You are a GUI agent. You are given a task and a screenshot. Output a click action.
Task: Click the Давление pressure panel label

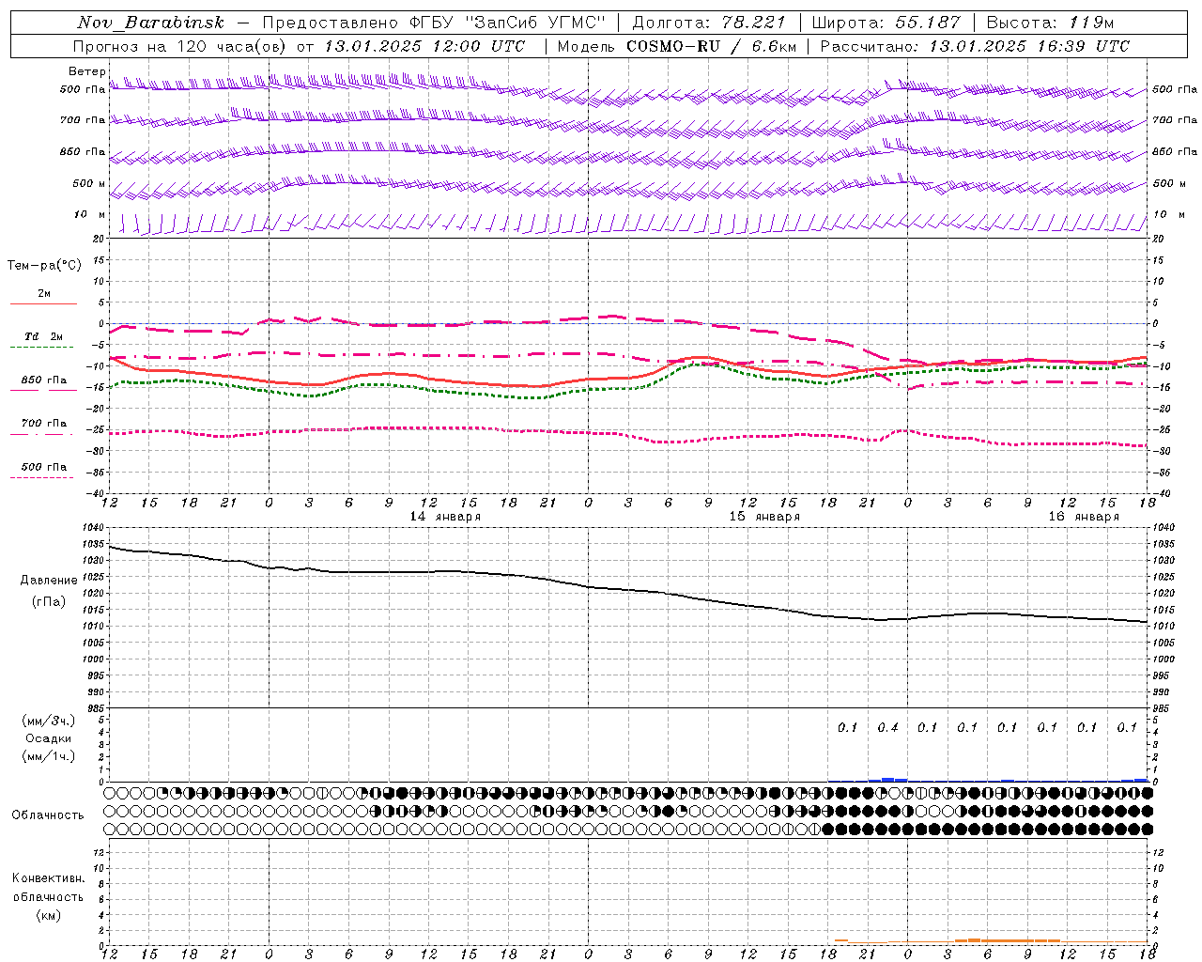tap(49, 581)
